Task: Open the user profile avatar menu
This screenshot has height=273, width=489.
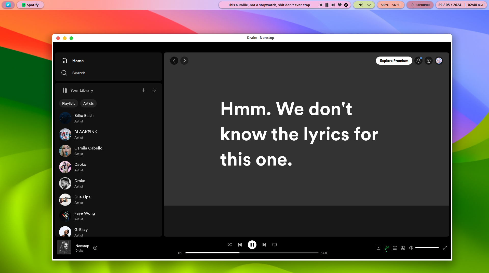Action: 439,61
